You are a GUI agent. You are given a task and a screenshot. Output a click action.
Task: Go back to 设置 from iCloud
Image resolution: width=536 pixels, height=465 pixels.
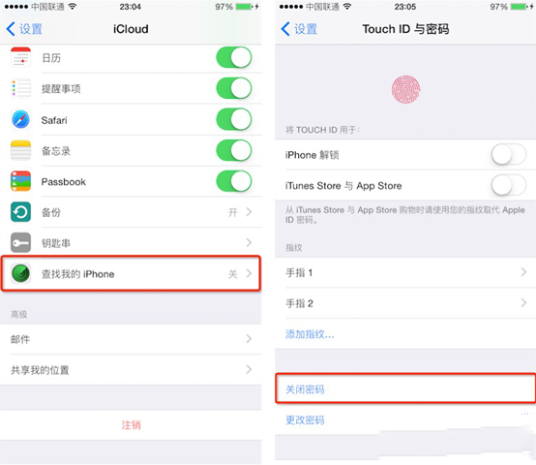click(x=24, y=29)
